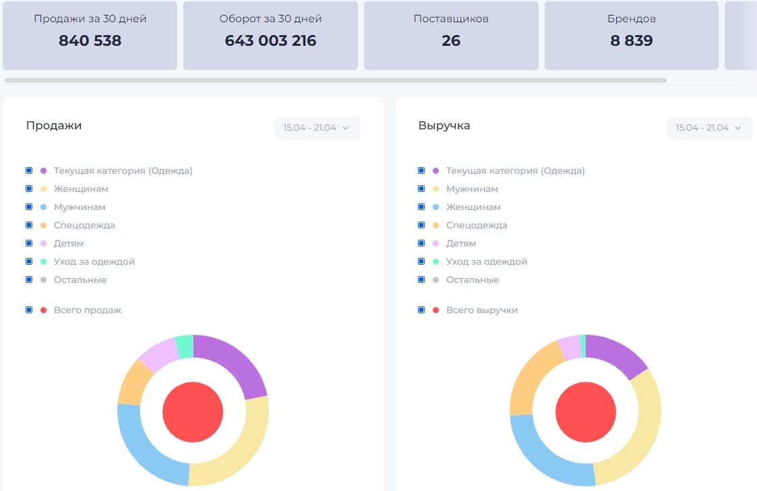
Task: Uncheck Текущая категория (Одежда) in Продажи legend
Action: (29, 170)
